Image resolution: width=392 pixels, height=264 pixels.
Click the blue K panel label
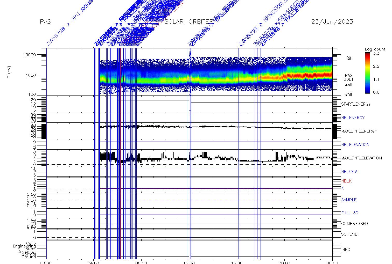pos(342,188)
